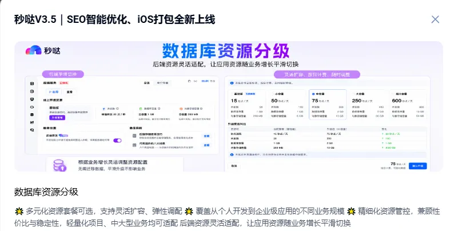Viewport: 454px width, 231px height.
Task: Click the database stack icon in banner
Action: [x=59, y=165]
